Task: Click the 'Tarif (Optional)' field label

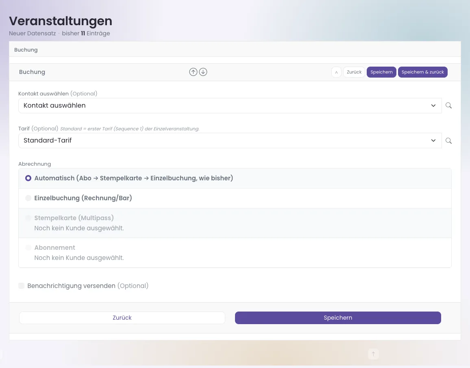Action: [x=38, y=128]
